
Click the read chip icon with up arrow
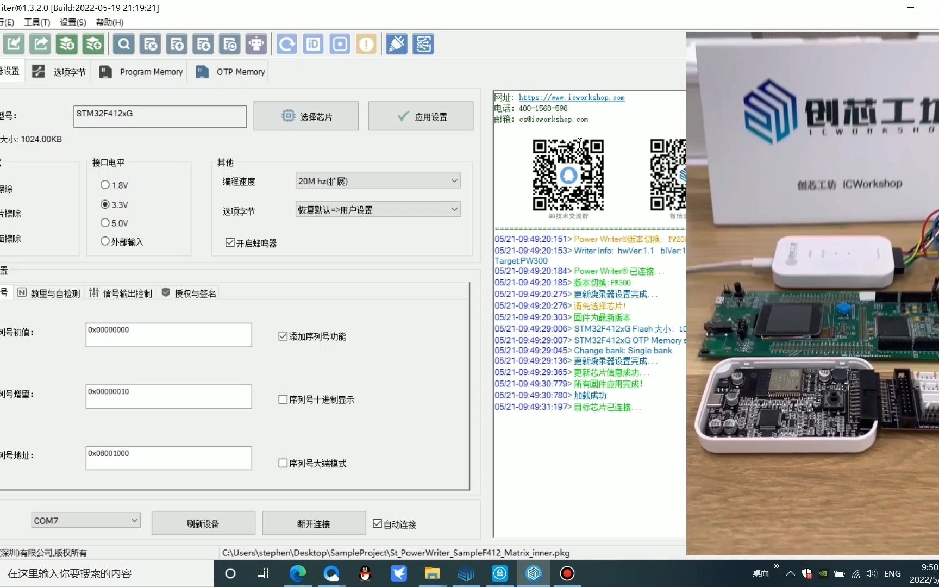click(x=177, y=43)
